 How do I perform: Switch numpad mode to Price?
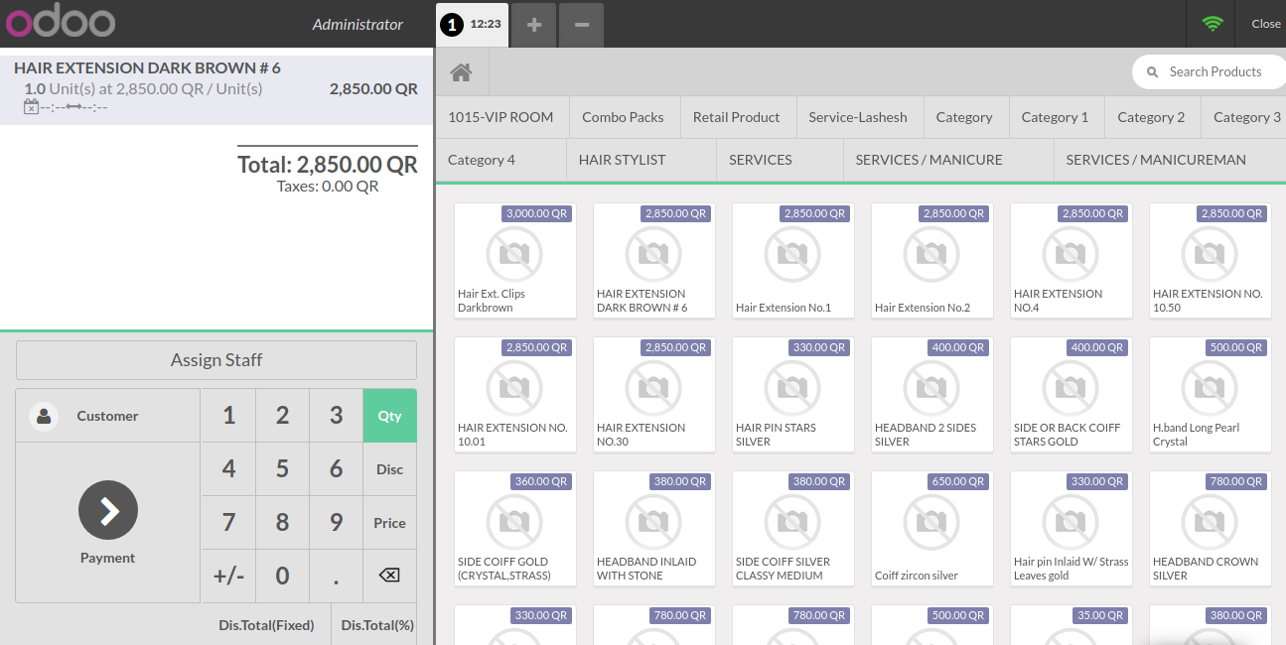click(x=389, y=523)
